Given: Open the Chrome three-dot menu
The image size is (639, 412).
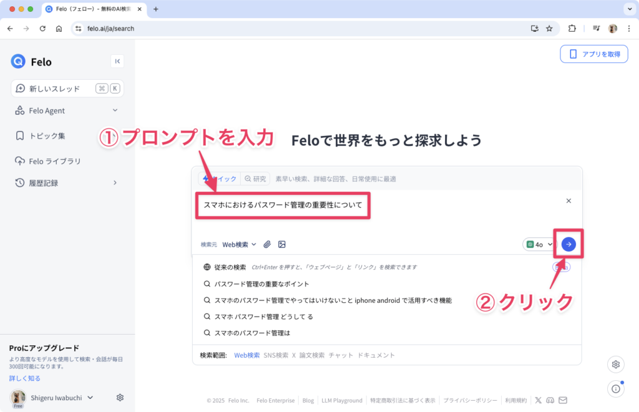Looking at the screenshot, I should tap(629, 29).
